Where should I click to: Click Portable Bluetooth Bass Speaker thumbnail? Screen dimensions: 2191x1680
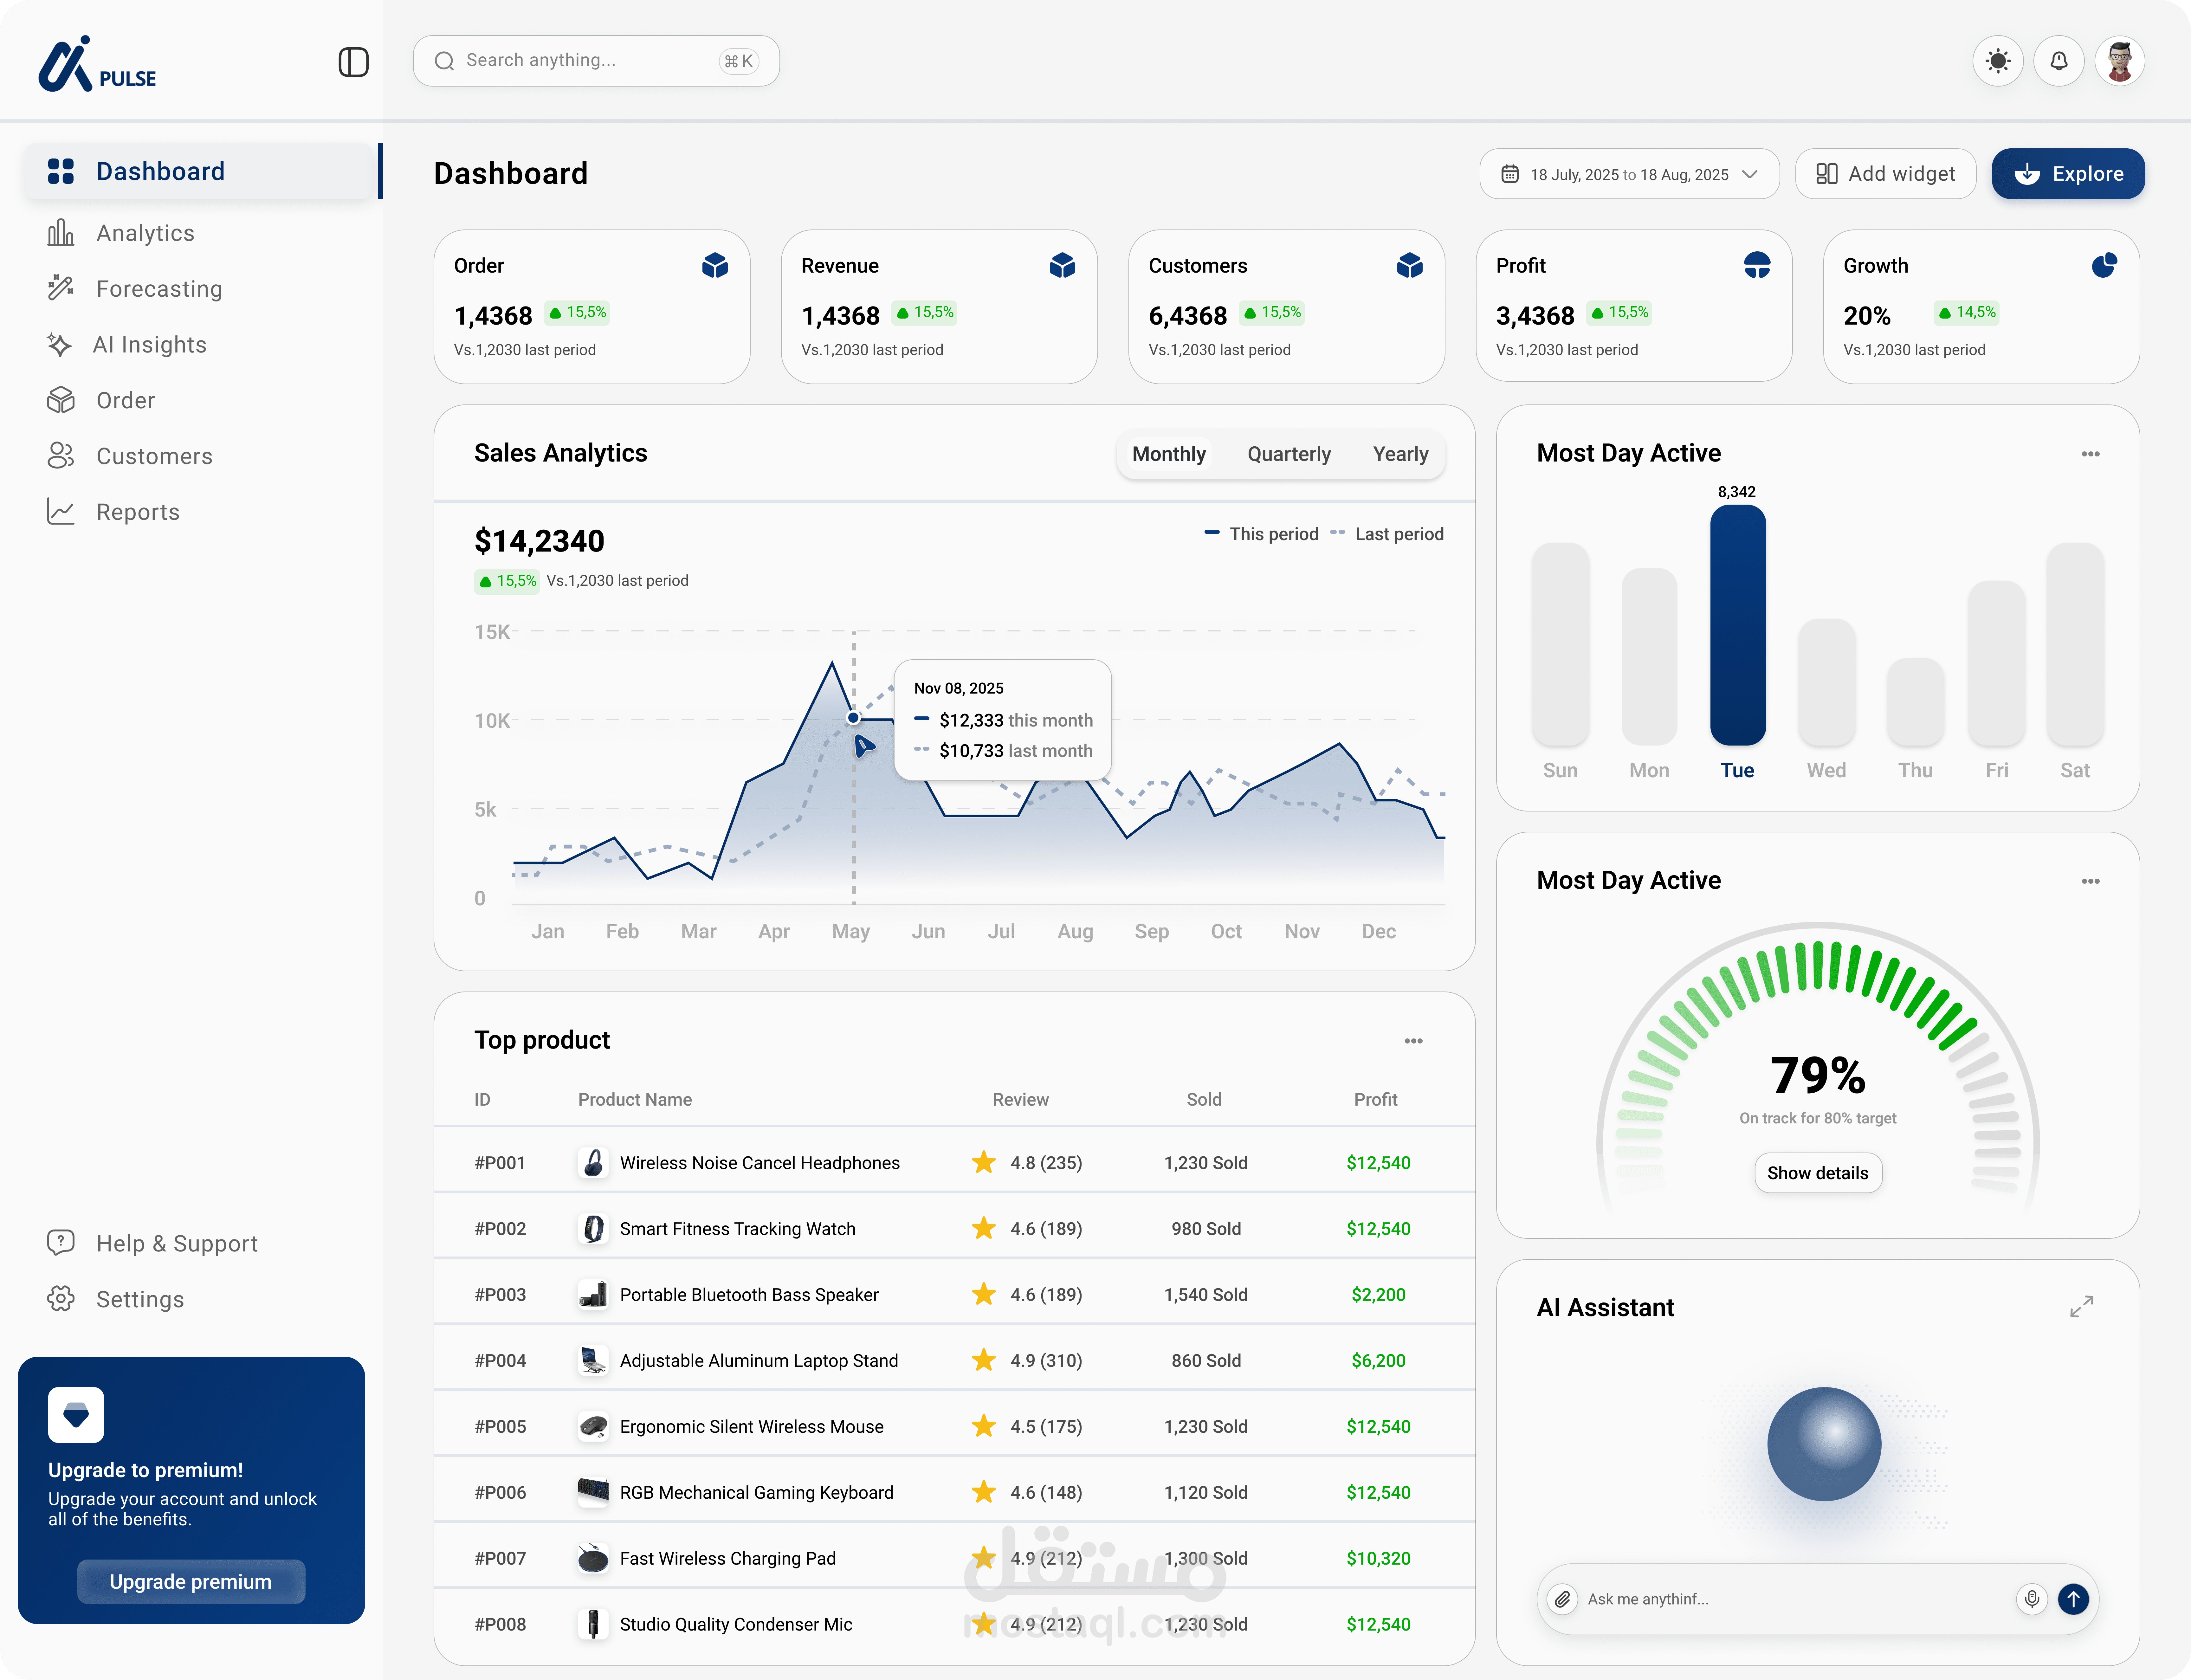pos(593,1295)
